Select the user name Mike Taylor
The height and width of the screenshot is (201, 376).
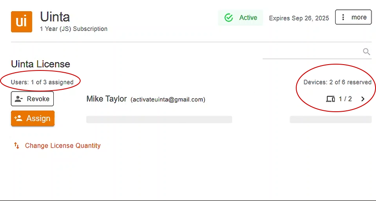(107, 99)
